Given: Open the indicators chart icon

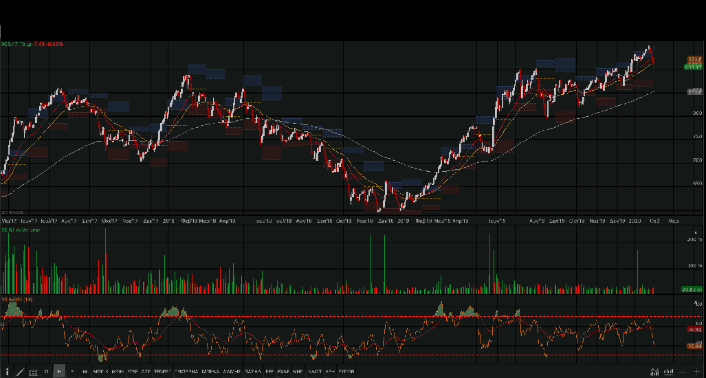Looking at the screenshot, I should [653, 372].
